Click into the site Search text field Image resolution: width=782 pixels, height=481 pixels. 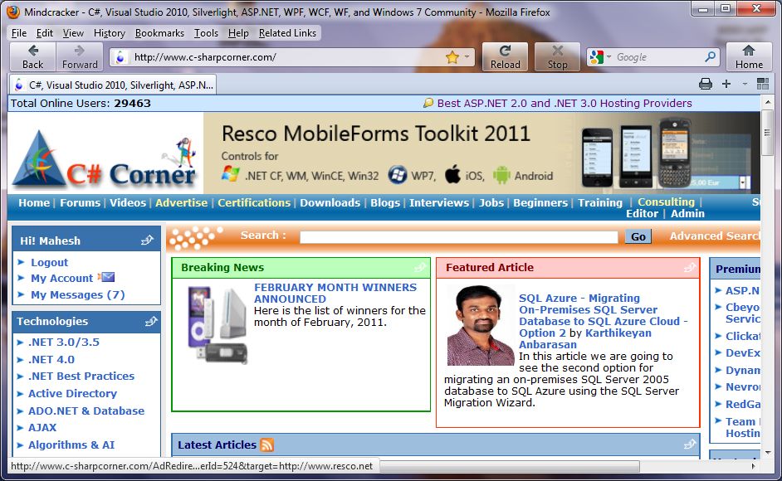(459, 236)
